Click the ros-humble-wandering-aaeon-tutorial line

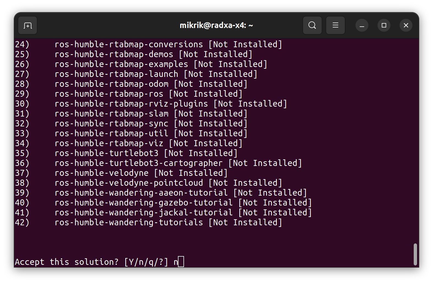[141, 193]
